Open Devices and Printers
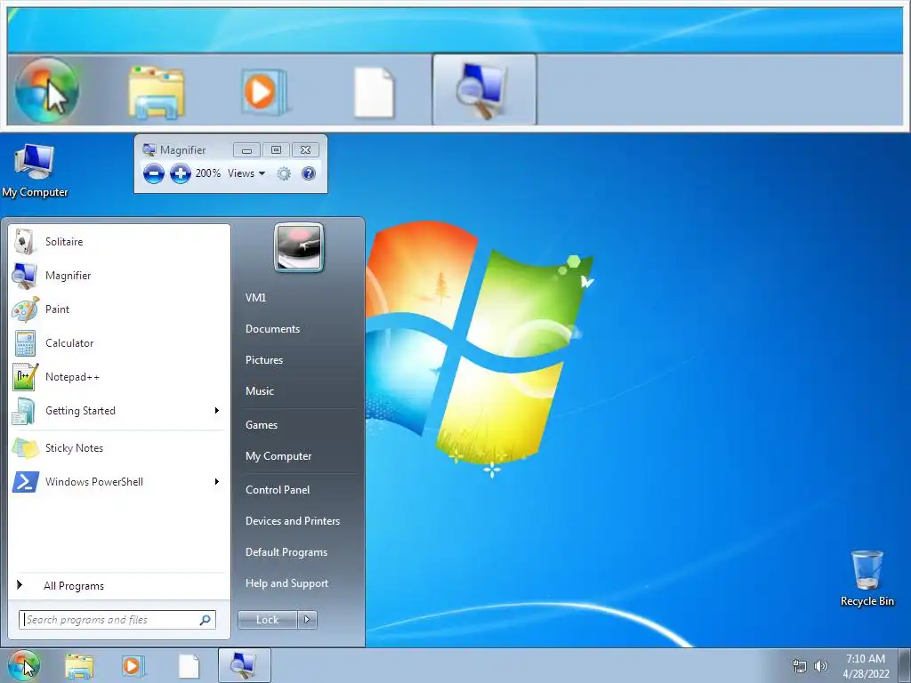This screenshot has width=911, height=683. tap(292, 521)
